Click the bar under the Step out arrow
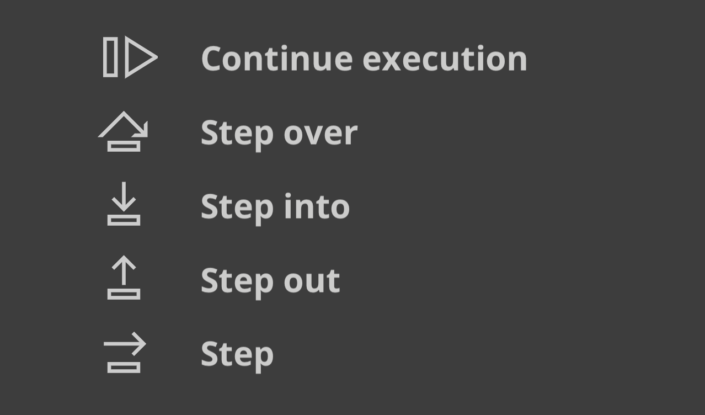The image size is (705, 415). tap(124, 294)
